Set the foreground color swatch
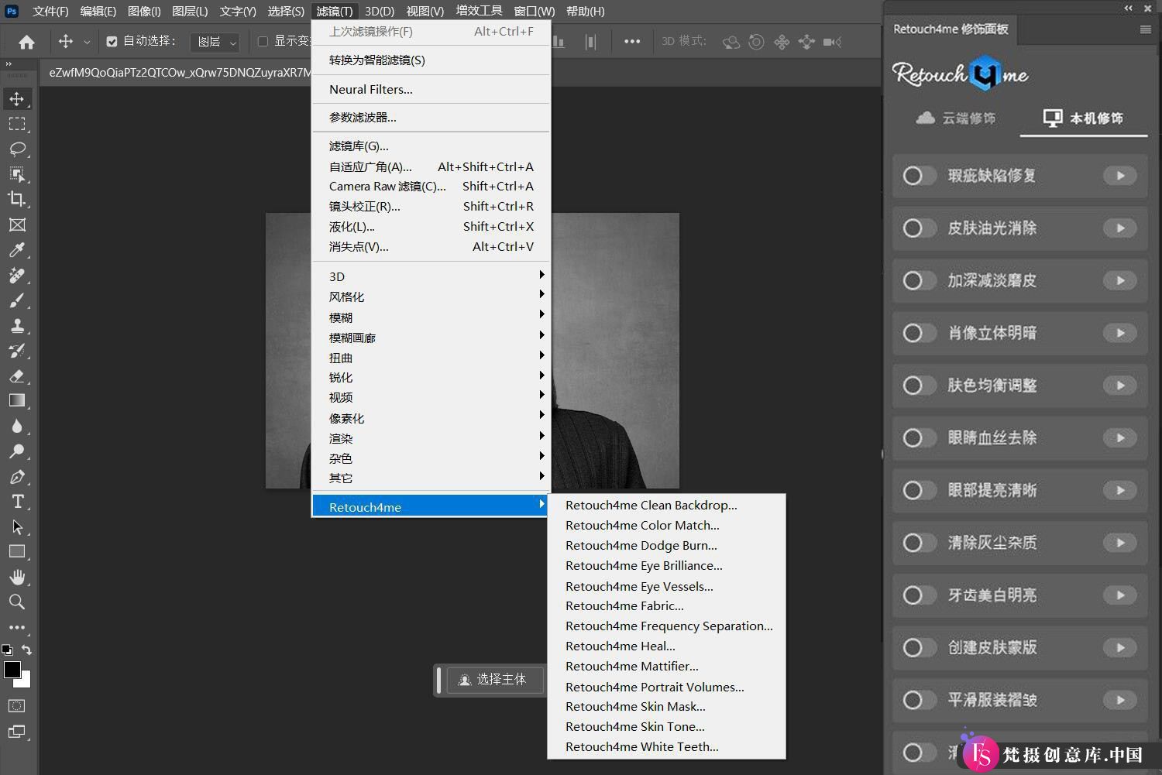 click(12, 670)
